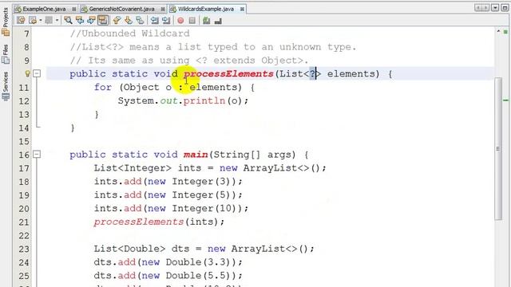511x287 pixels.
Task: Click the green status square in error stripe
Action: pyautogui.click(x=505, y=32)
